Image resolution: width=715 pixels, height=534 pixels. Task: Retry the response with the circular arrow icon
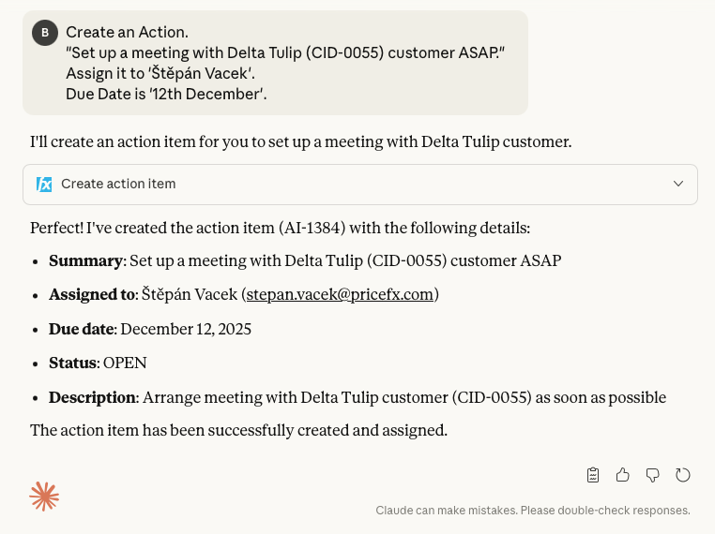click(683, 475)
